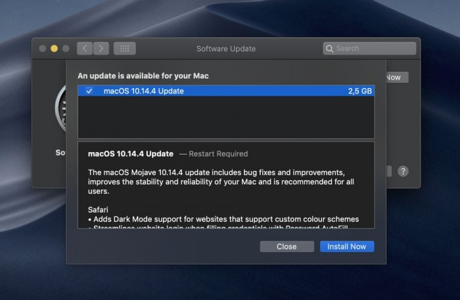Image resolution: width=460 pixels, height=300 pixels.
Task: Close the update details sheet
Action: point(287,247)
